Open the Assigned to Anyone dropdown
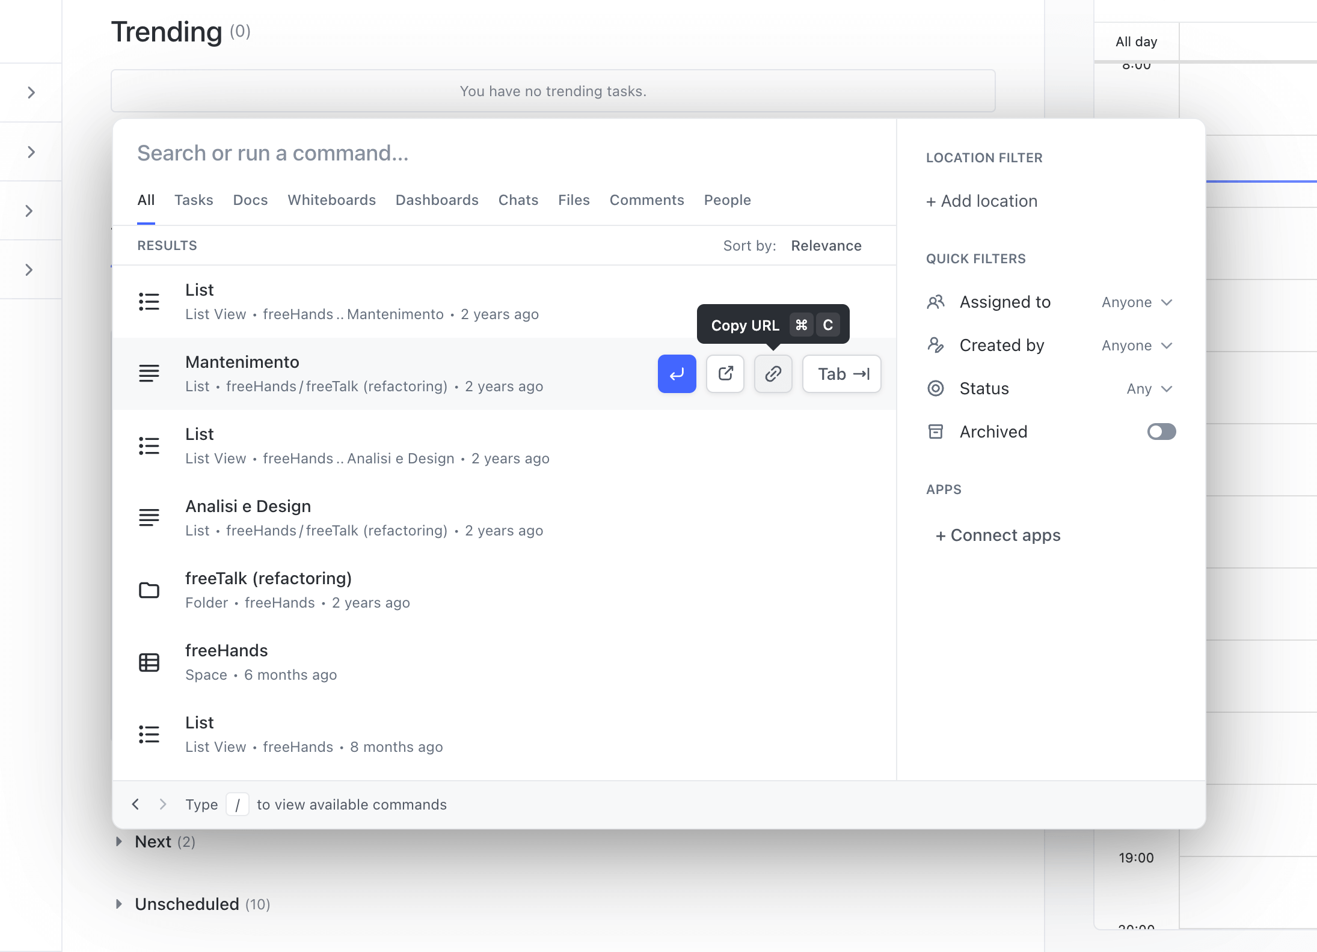 pyautogui.click(x=1137, y=302)
